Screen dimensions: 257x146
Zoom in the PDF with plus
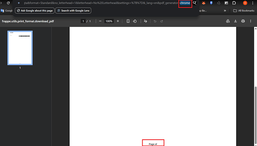click(118, 21)
